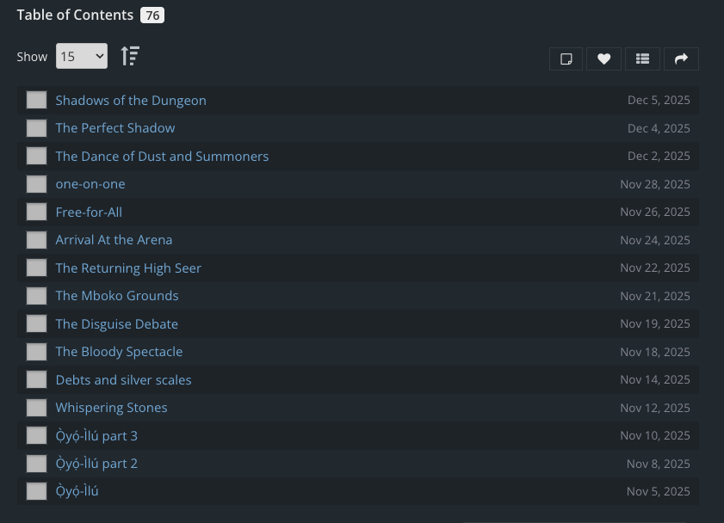The width and height of the screenshot is (724, 523).
Task: Select The Bloody Spectacle chapter link
Action: pos(119,352)
